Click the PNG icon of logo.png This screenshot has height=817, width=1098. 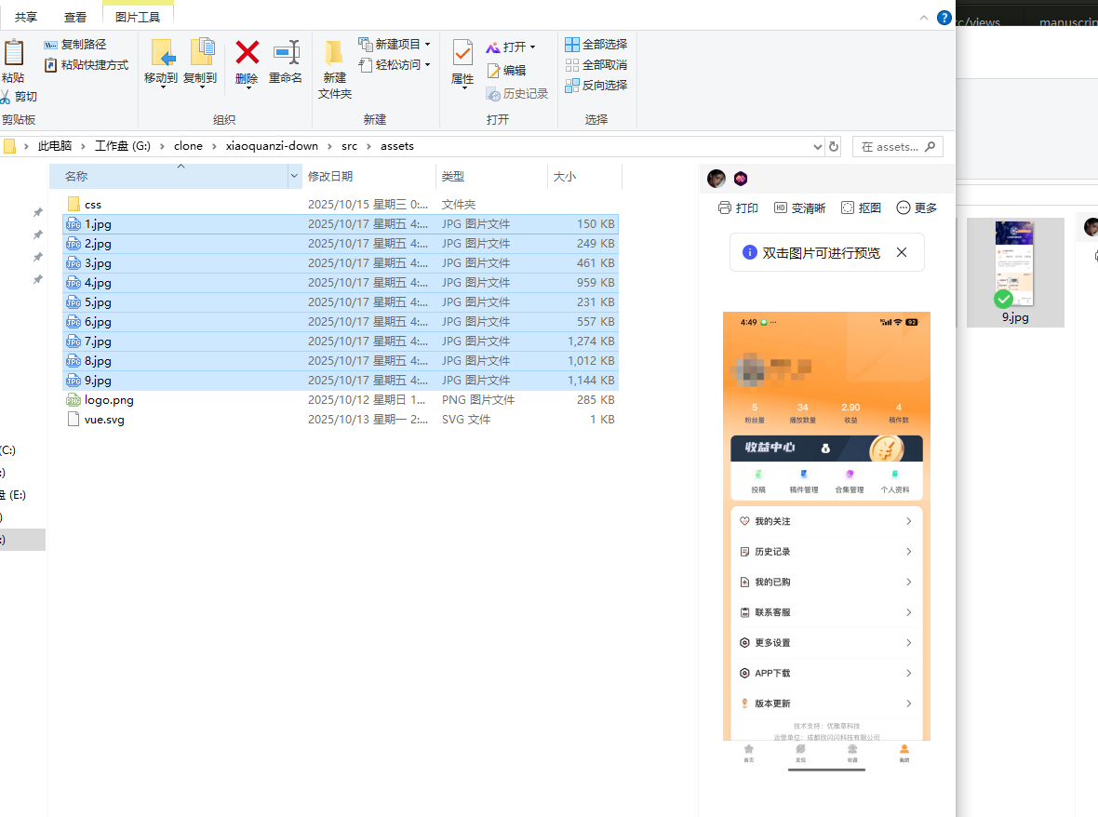74,400
